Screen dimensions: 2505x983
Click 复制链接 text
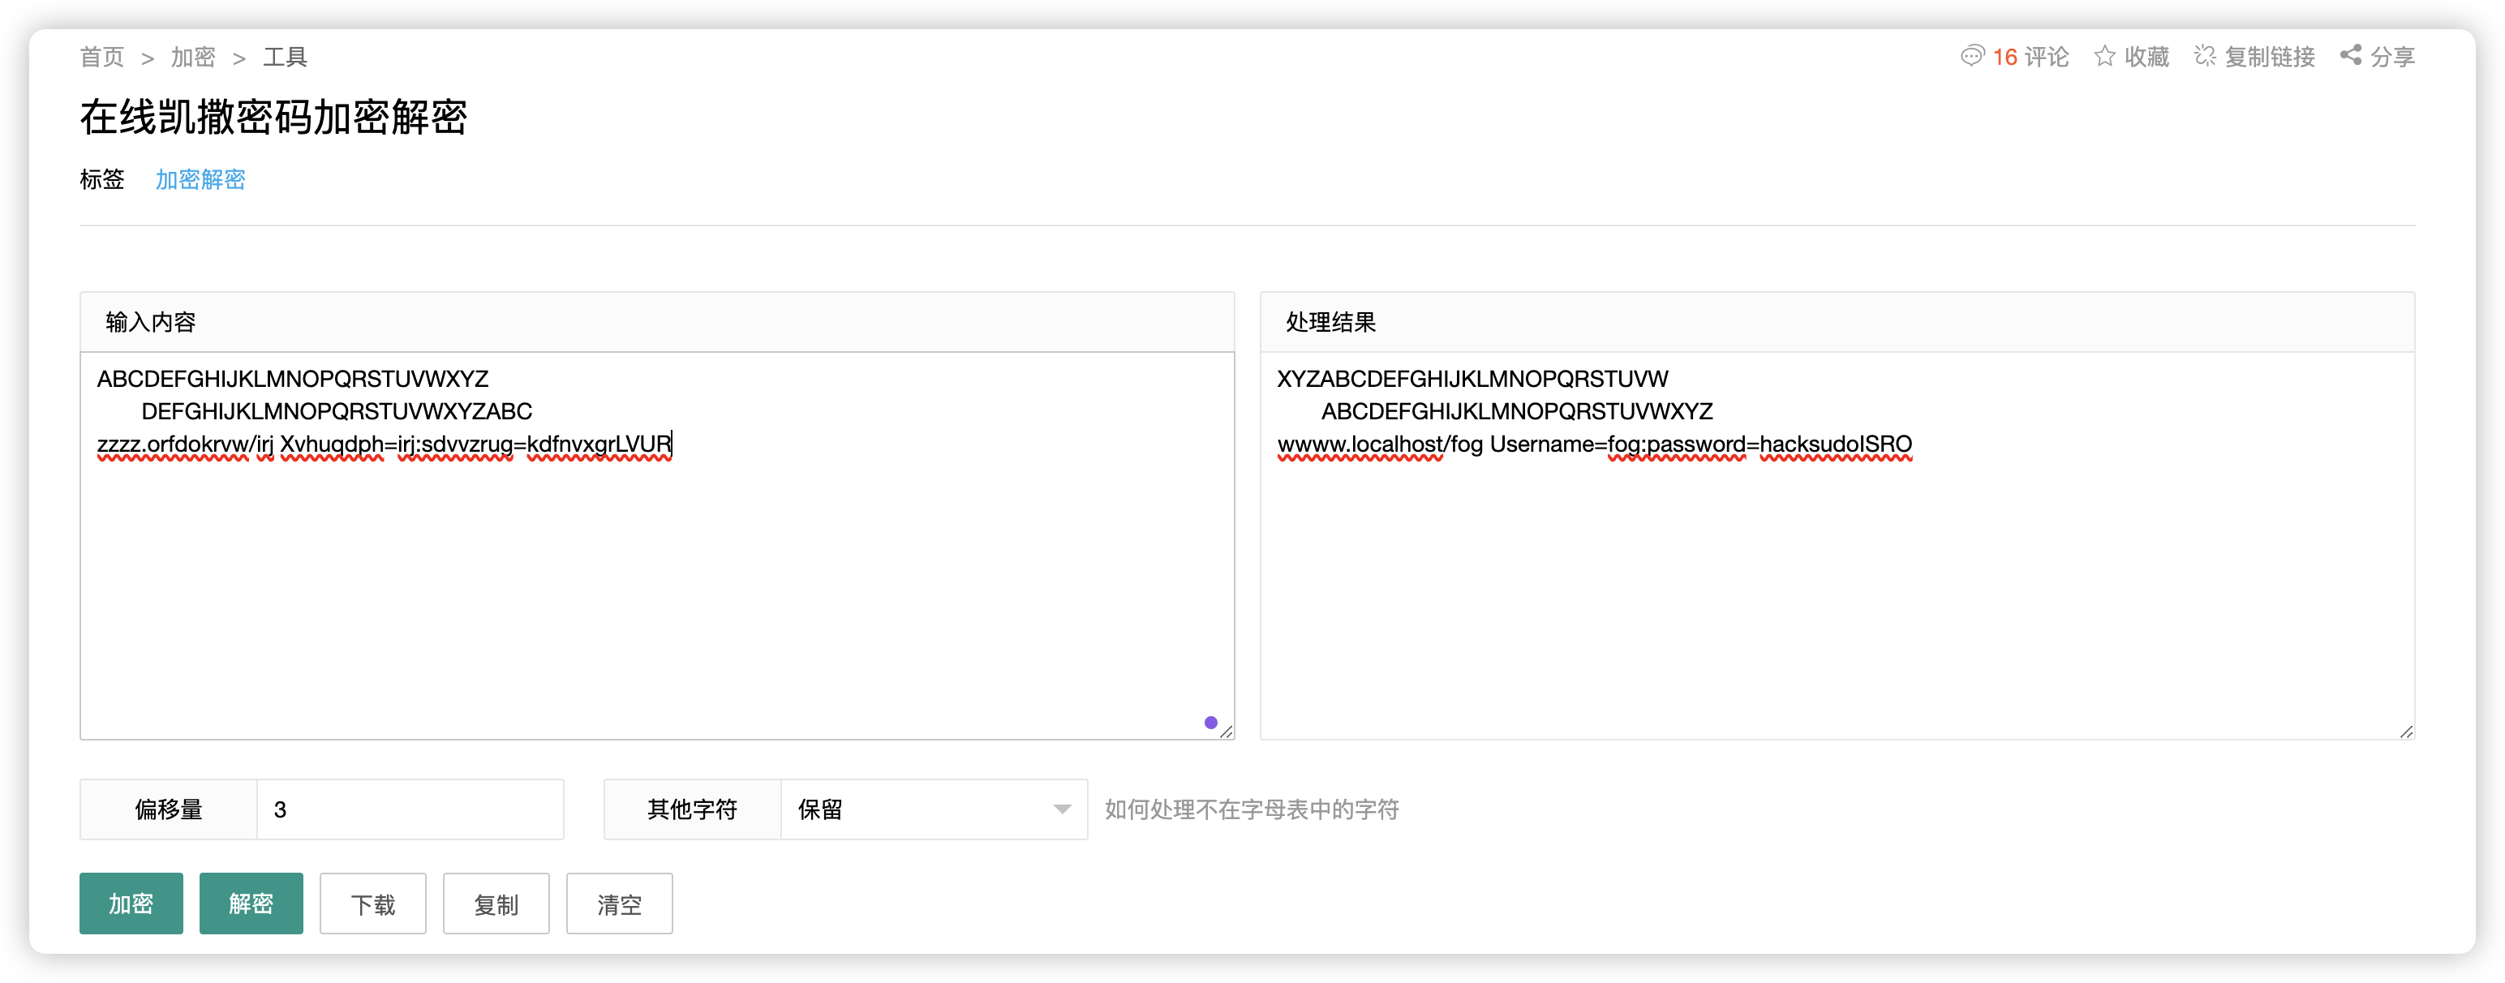(2270, 58)
